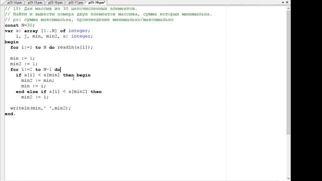Click the comment line starting '// ps: сумма'

pyautogui.click(x=89, y=20)
